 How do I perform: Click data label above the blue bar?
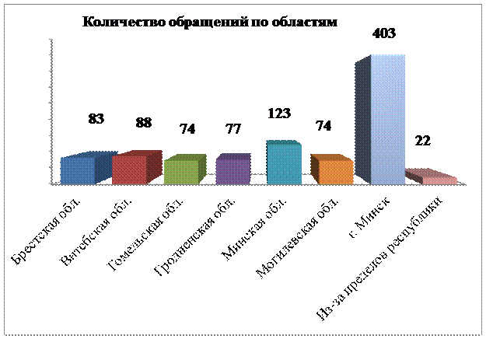96,119
